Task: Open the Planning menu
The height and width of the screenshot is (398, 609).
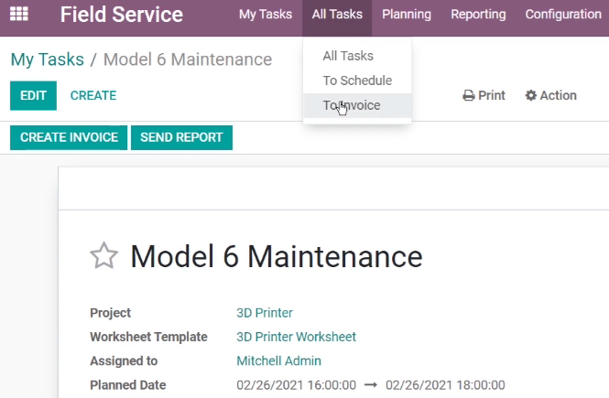Action: (407, 15)
